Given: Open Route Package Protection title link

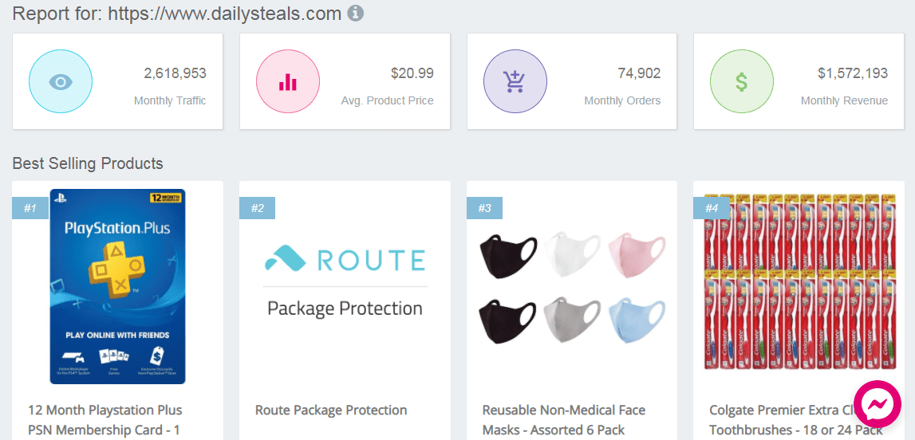Looking at the screenshot, I should [331, 411].
